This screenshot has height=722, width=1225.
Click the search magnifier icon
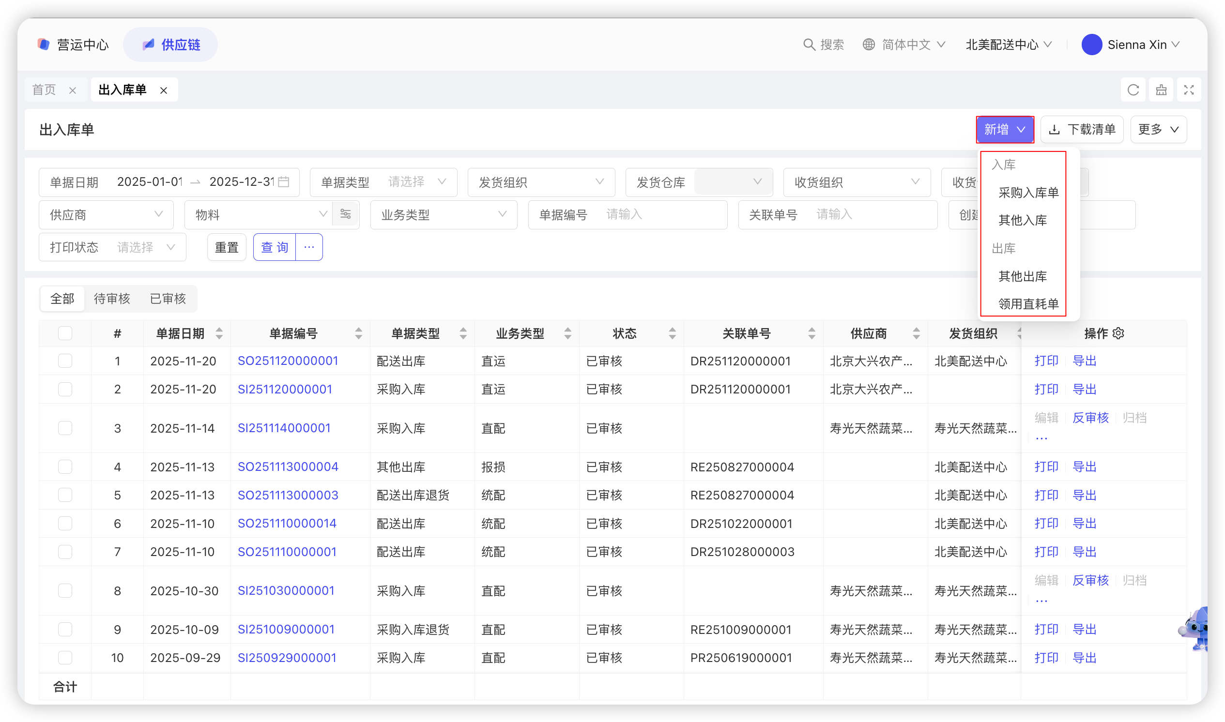(x=809, y=45)
